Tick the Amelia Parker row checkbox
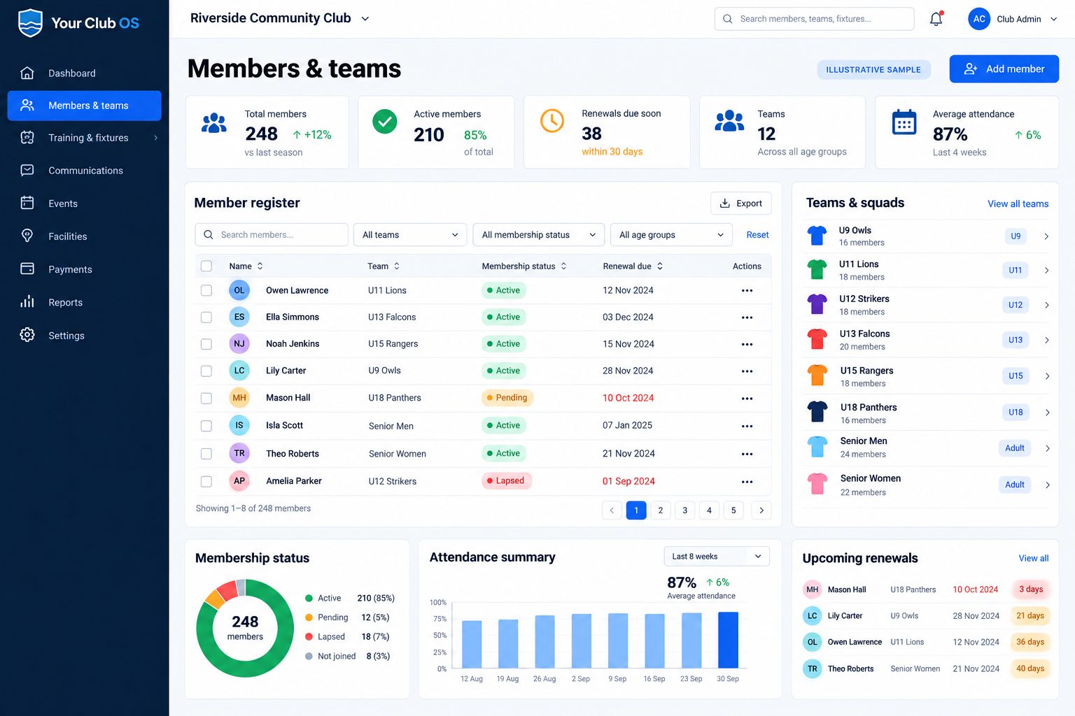 coord(206,481)
